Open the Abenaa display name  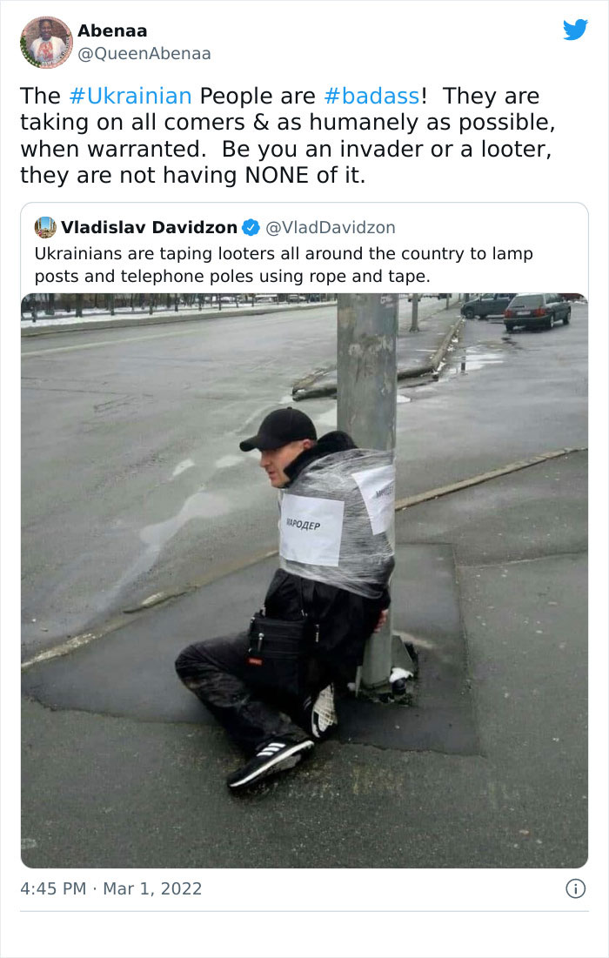(x=111, y=30)
